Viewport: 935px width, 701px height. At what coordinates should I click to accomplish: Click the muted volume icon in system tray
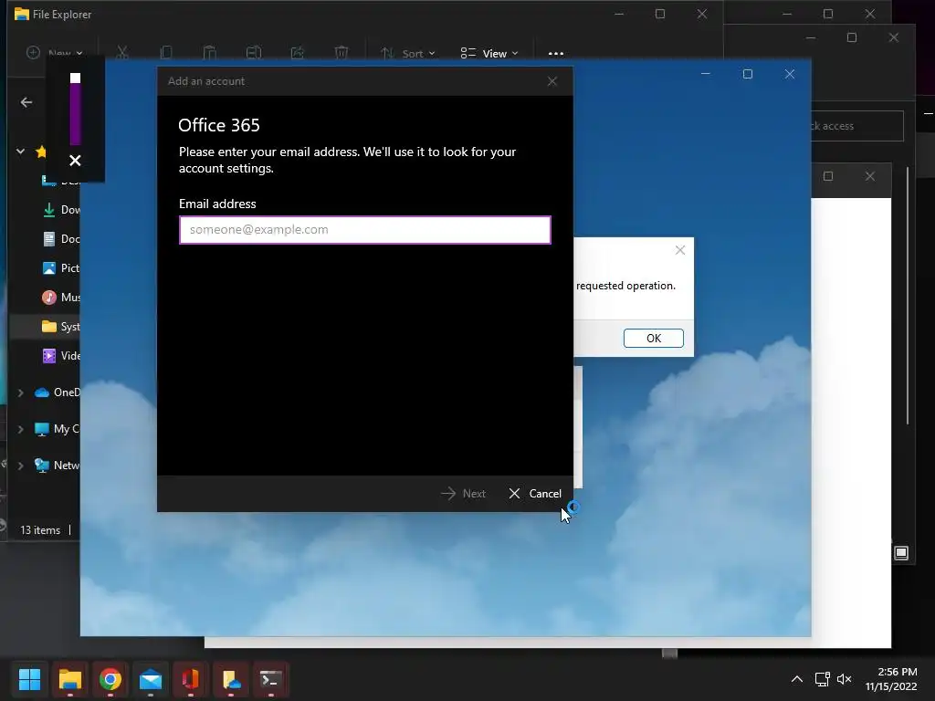[x=845, y=679]
